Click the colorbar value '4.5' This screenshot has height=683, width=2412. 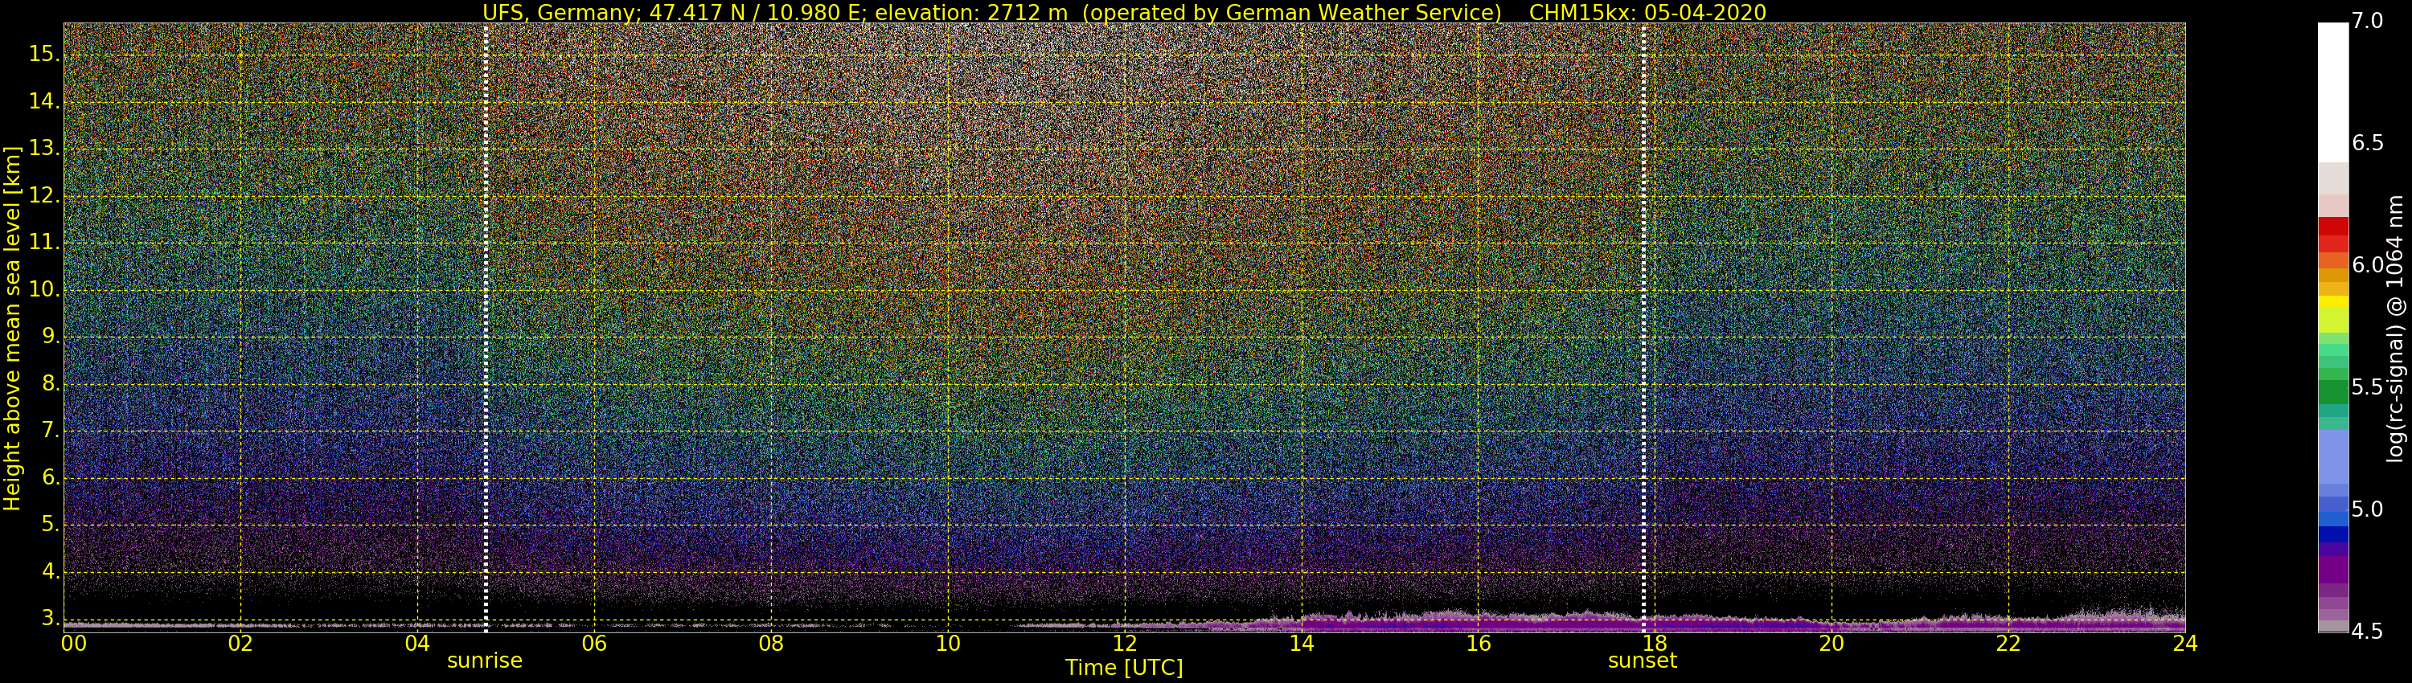click(2367, 632)
